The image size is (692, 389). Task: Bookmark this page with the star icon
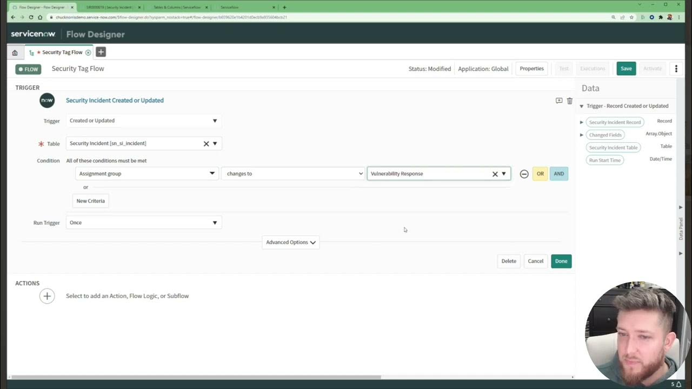pyautogui.click(x=631, y=17)
